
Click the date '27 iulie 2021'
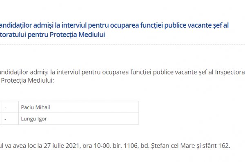coord(62,146)
